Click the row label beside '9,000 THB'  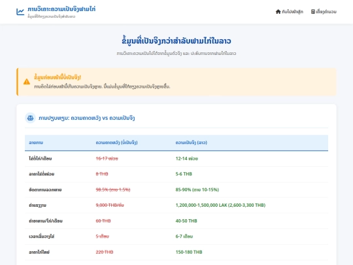coord(38,205)
